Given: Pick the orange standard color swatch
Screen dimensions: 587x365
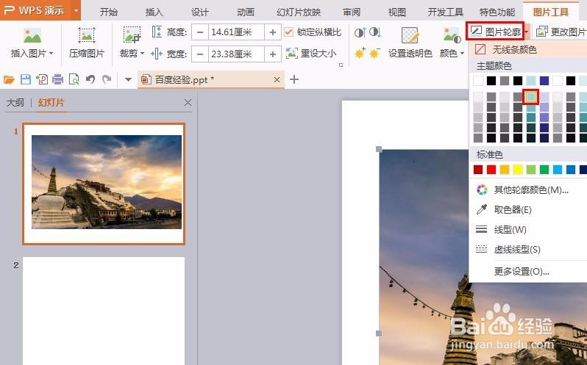Looking at the screenshot, I should (505, 170).
